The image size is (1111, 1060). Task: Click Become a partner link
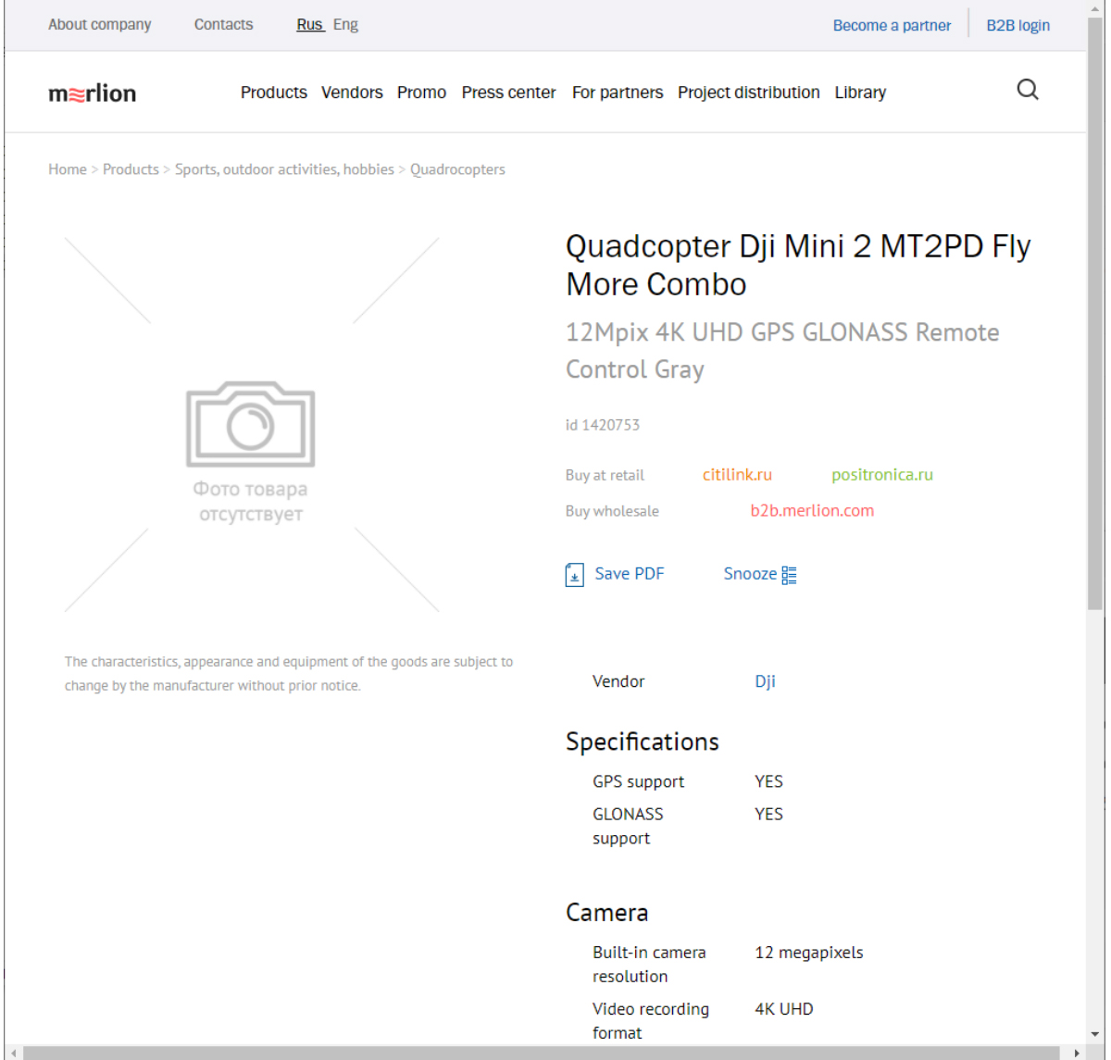point(892,26)
